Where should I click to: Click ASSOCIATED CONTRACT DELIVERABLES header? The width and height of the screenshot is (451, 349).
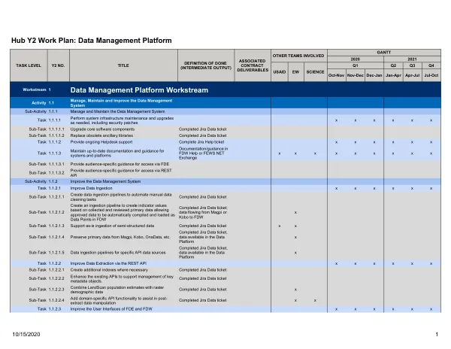tap(253, 65)
